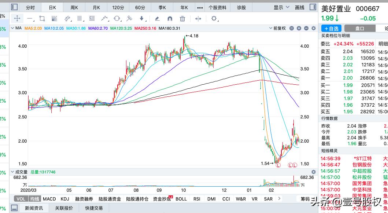This screenshot has height=213, width=388.
Task: Toggle 画线 drawing mode
Action: coord(299,7)
